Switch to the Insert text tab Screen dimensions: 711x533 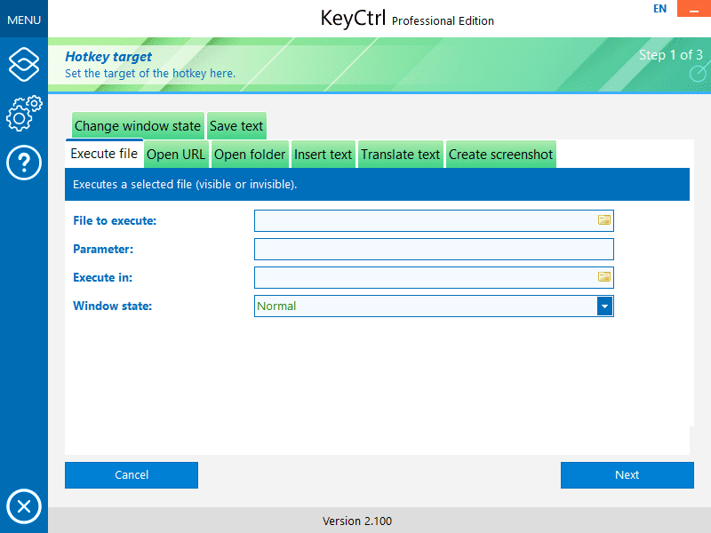323,155
